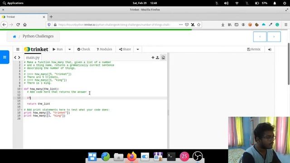Open the blue side menu button

point(5,57)
